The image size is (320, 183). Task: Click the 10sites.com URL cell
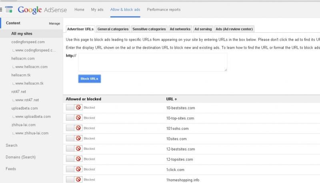pos(176,139)
